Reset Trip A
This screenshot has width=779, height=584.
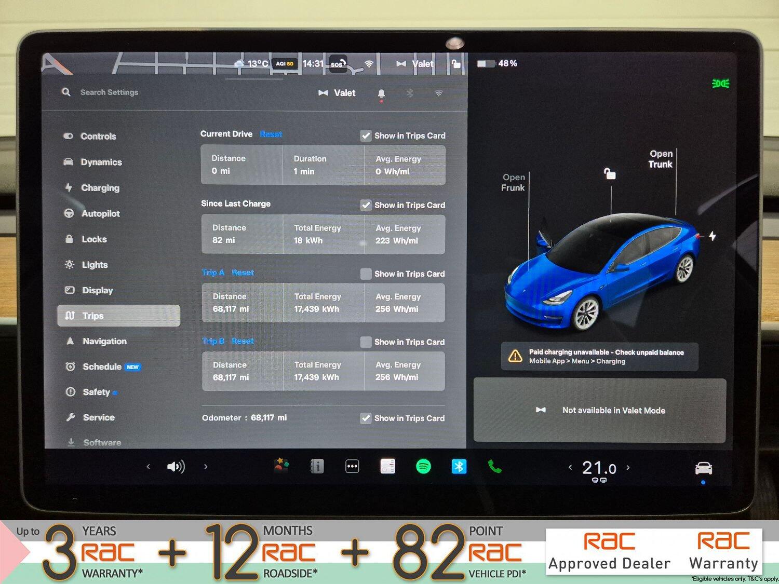[243, 273]
